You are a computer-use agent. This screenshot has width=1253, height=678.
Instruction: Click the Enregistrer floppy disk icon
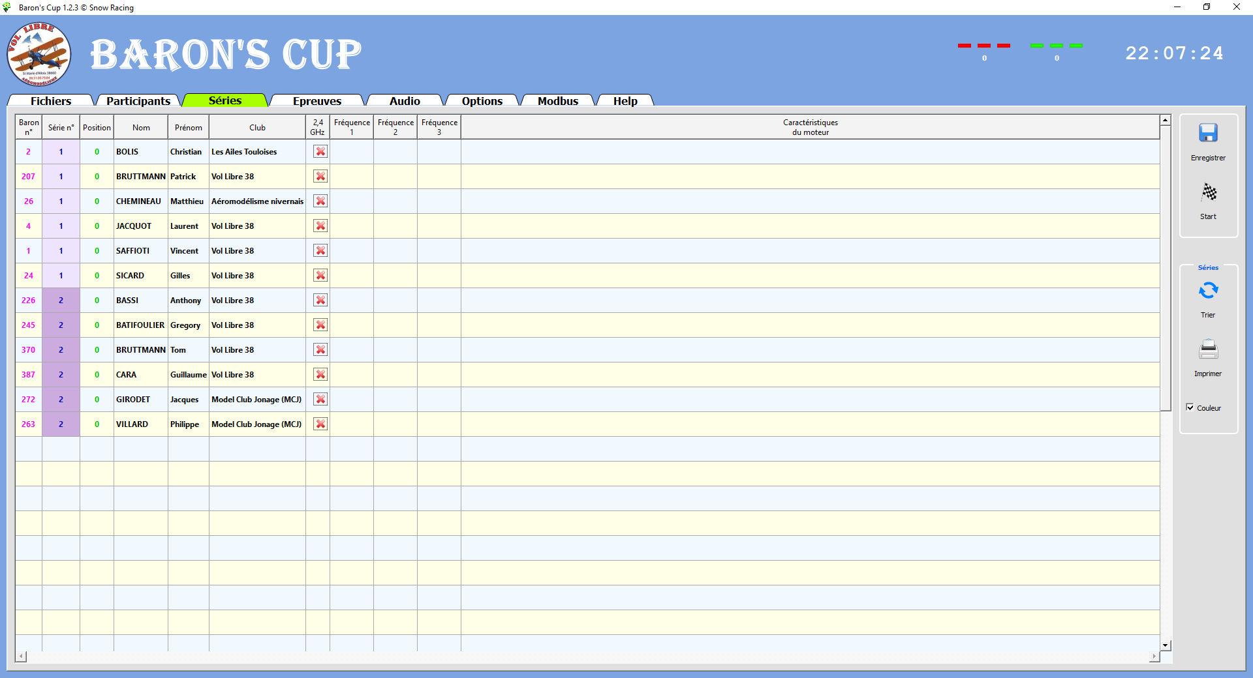coord(1208,134)
